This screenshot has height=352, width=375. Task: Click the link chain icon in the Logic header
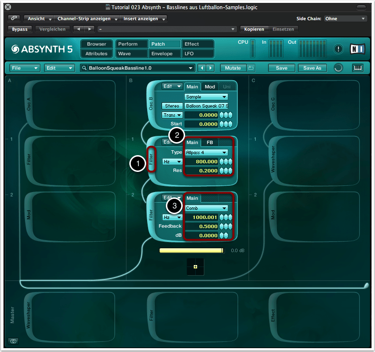coord(14,18)
